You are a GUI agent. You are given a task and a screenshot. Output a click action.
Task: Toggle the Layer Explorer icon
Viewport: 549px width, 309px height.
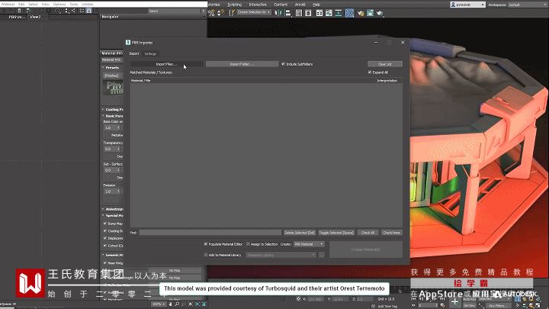[x=308, y=13]
